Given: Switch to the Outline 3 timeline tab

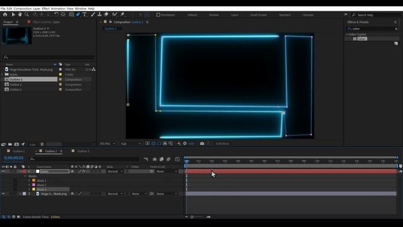Looking at the screenshot, I should pyautogui.click(x=83, y=151).
